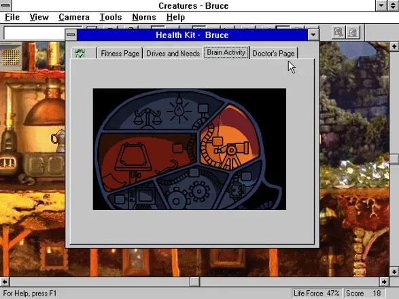Click the 'Health Kit - Bruce' title bar
The width and height of the screenshot is (399, 299).
[x=192, y=35]
